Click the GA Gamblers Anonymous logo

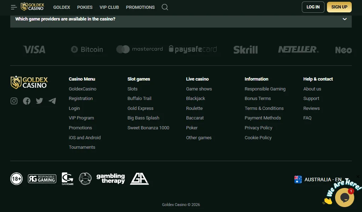tap(139, 178)
